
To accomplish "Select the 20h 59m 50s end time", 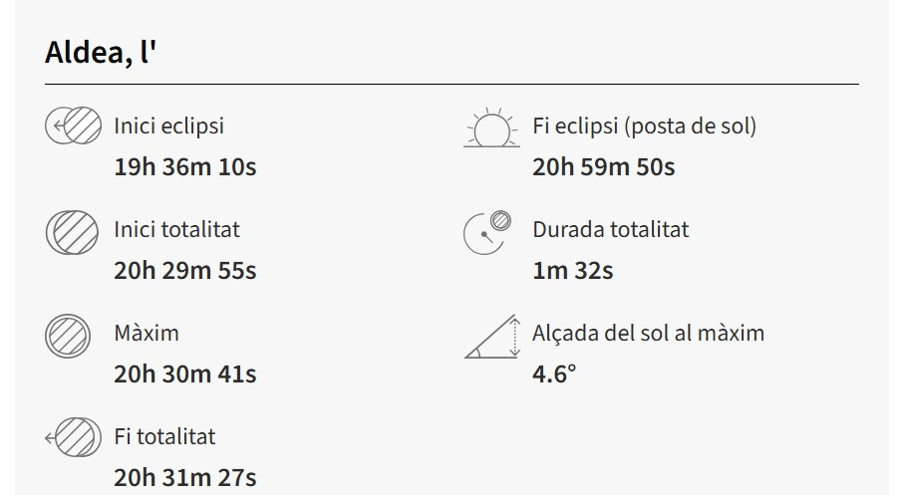I will coord(603,166).
